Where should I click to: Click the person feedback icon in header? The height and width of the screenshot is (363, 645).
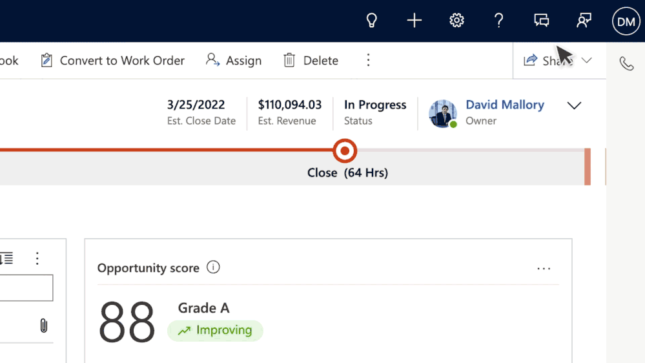pos(584,21)
